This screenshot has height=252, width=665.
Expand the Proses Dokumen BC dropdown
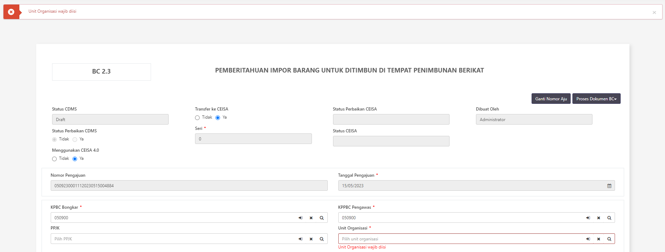(x=596, y=99)
